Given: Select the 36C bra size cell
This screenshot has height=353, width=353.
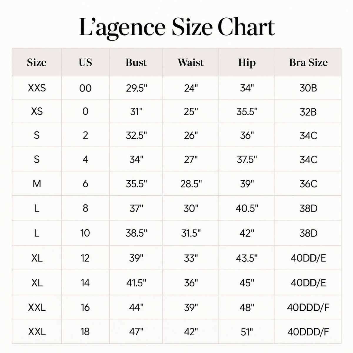Looking at the screenshot, I should click(308, 184).
